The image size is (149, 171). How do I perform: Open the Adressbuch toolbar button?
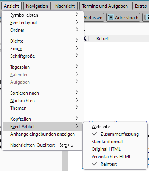coord(123,18)
